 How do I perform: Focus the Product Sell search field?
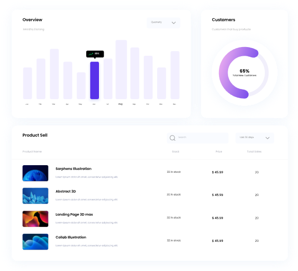(197, 138)
